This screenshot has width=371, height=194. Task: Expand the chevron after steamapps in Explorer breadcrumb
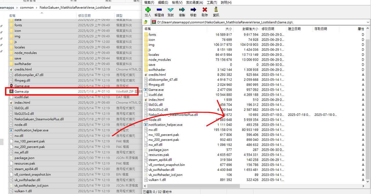click(17, 8)
